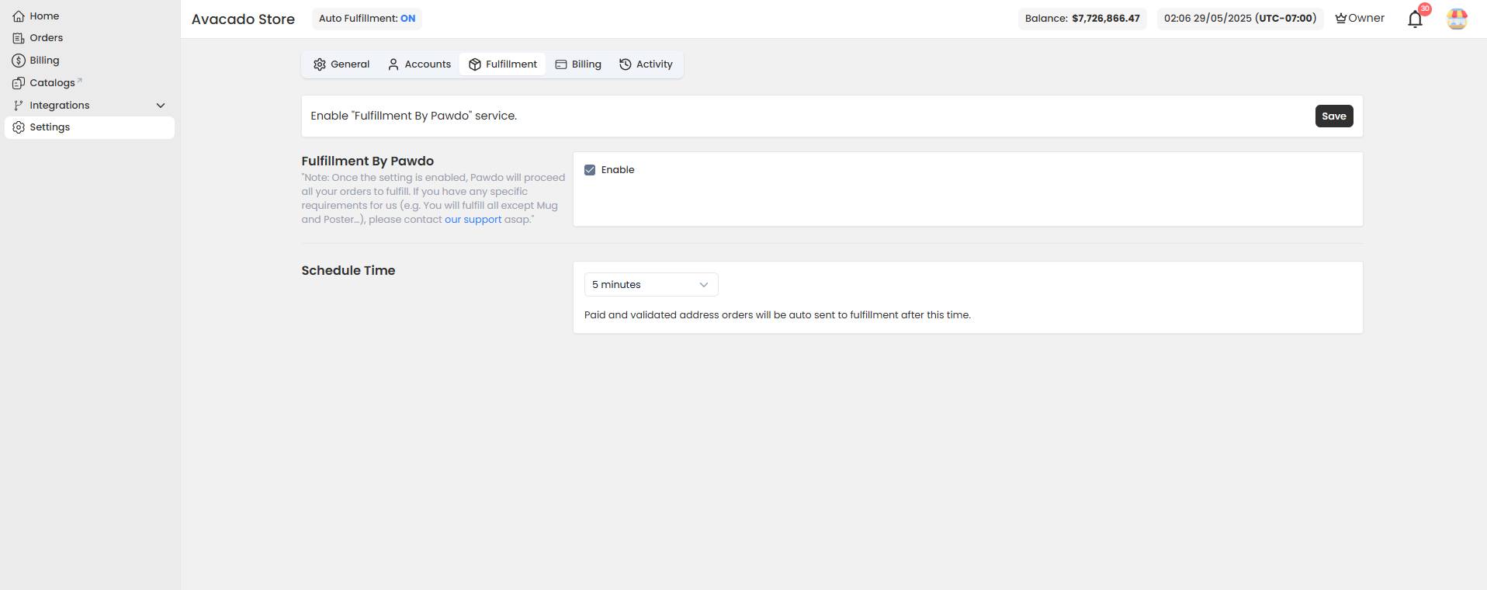Click the 'Enable' checkbox label text
The image size is (1487, 590).
pyautogui.click(x=618, y=170)
